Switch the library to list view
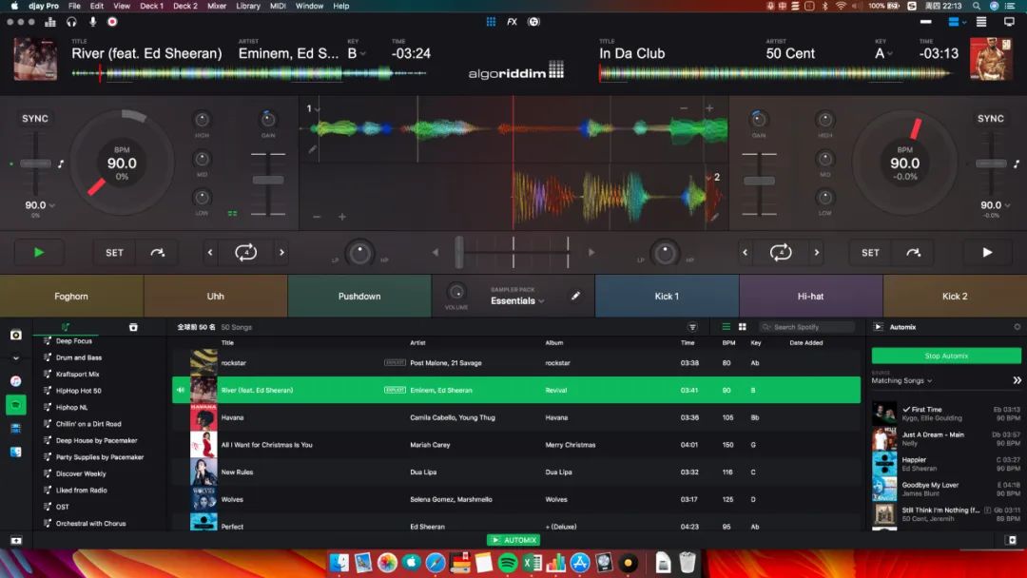This screenshot has height=578, width=1027. point(726,327)
